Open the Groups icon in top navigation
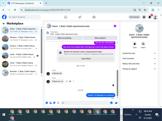This screenshot has width=162, height=121. (94, 17)
